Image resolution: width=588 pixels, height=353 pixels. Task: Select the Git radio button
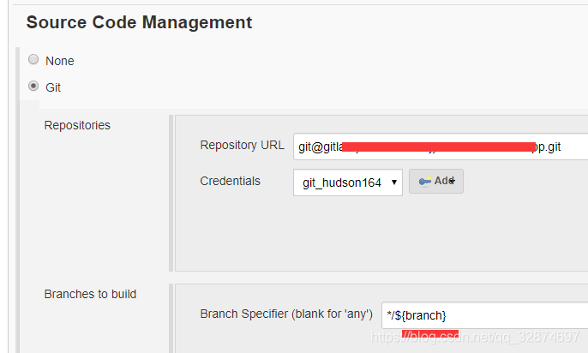[x=33, y=87]
